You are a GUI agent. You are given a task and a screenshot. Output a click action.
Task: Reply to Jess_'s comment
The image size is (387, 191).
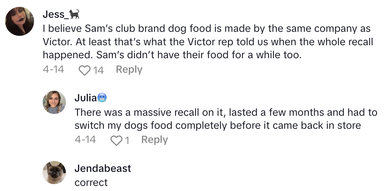tap(129, 69)
